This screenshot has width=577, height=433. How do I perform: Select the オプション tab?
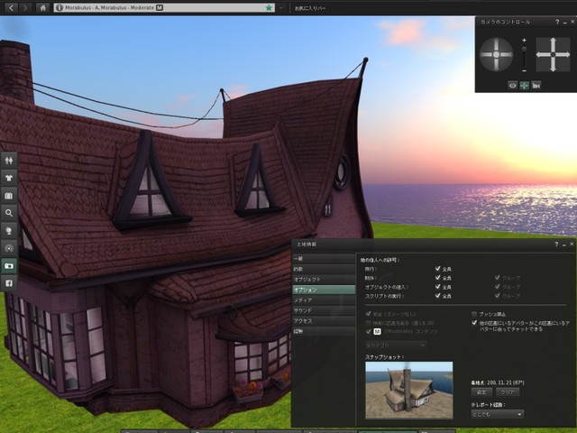(324, 290)
